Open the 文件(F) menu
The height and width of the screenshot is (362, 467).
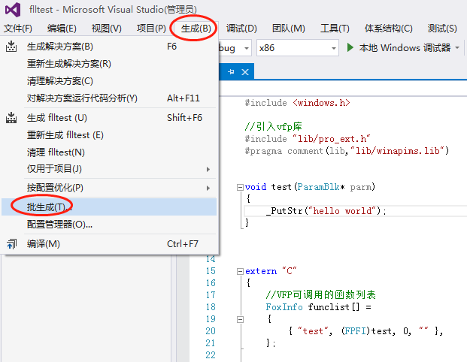click(18, 29)
